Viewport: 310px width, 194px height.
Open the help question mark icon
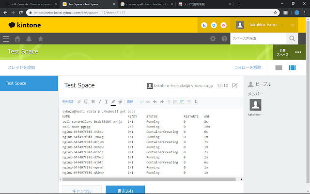click(x=224, y=39)
